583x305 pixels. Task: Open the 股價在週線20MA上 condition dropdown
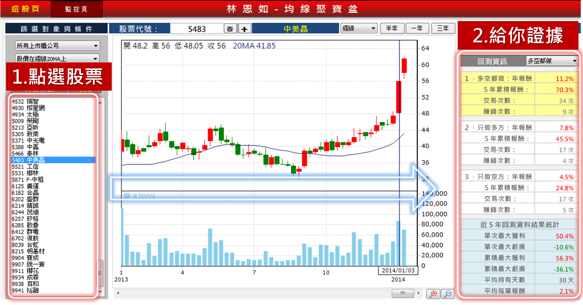point(57,59)
